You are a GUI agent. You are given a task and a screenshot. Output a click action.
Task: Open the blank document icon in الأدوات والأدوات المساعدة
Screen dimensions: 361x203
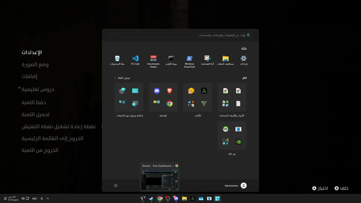pos(238,104)
